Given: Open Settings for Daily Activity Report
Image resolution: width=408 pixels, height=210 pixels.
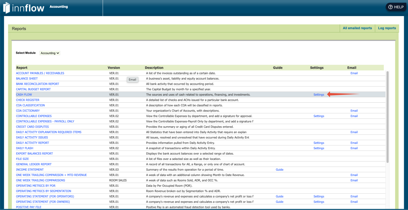Looking at the screenshot, I should pyautogui.click(x=319, y=143).
